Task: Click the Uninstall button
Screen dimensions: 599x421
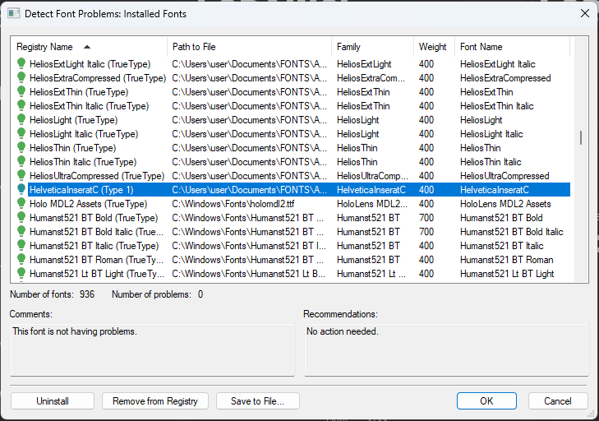Action: (53, 400)
